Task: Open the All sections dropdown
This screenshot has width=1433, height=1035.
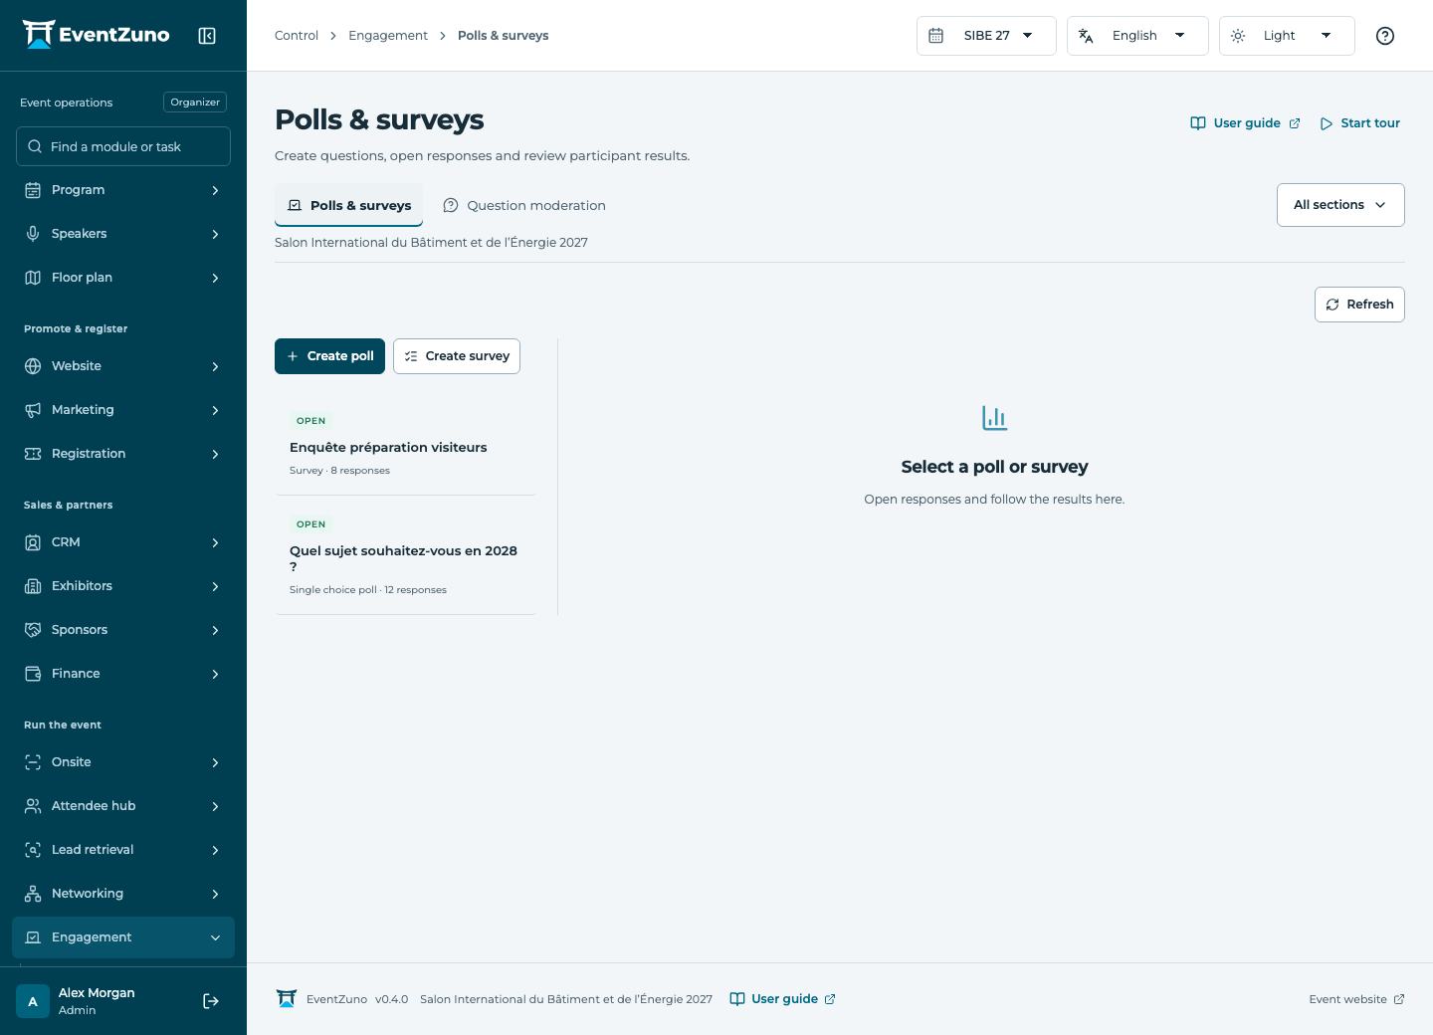Action: [1340, 205]
